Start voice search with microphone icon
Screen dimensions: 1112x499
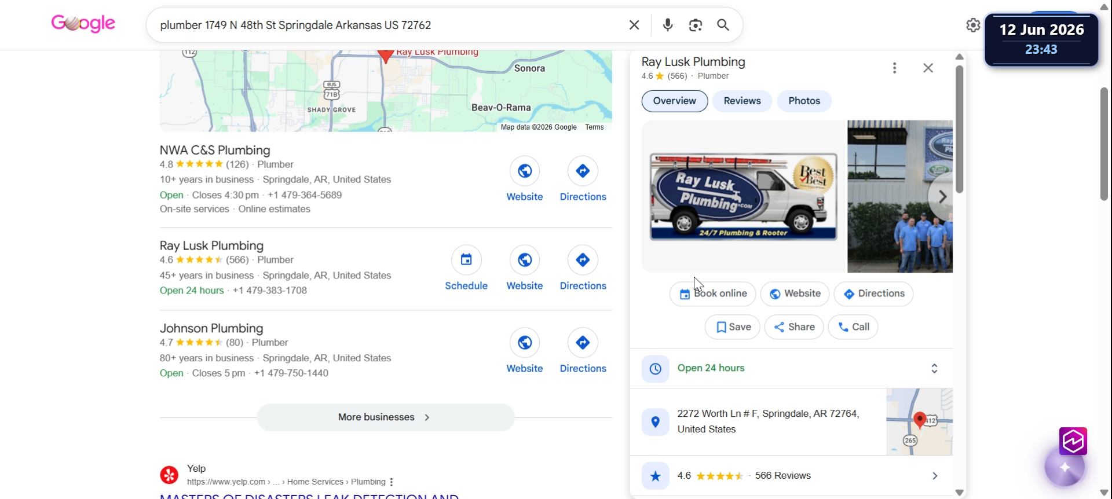click(x=668, y=25)
